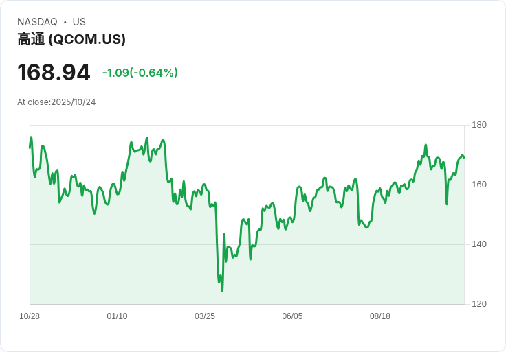The height and width of the screenshot is (352, 506).
Task: Click the black dot separator between NASDAQ and US
Action: pos(65,22)
